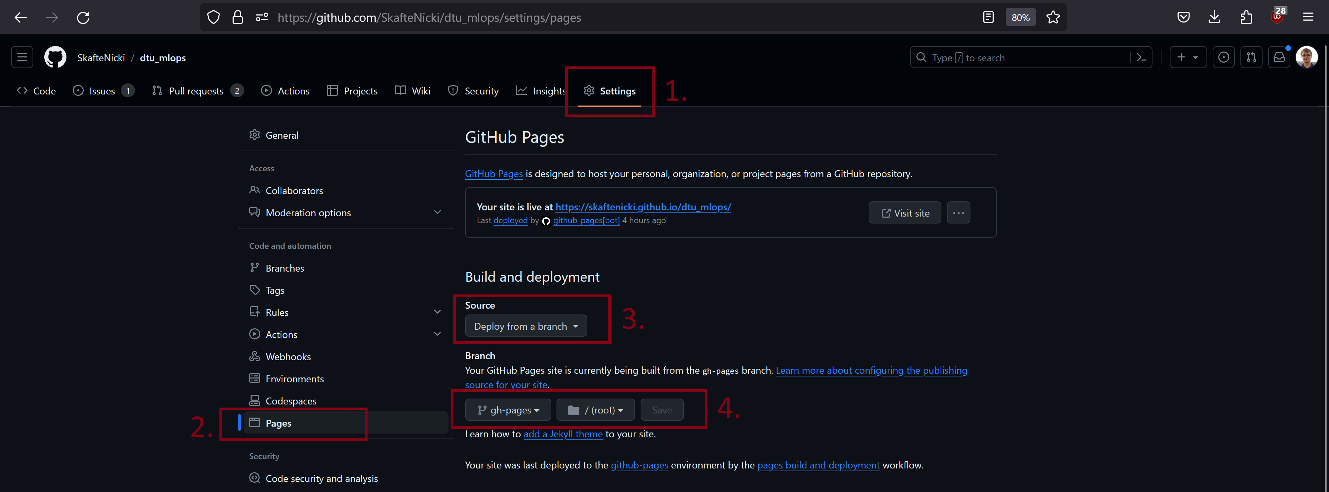Switch to the Actions repository tab
The width and height of the screenshot is (1329, 492).
[285, 91]
